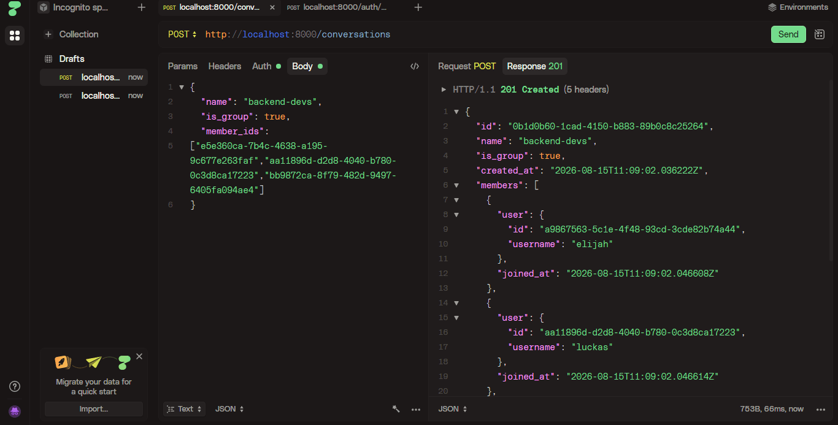Screen dimensions: 838x425
Task: Click the "created_at" timestamp in response
Action: tap(627, 170)
